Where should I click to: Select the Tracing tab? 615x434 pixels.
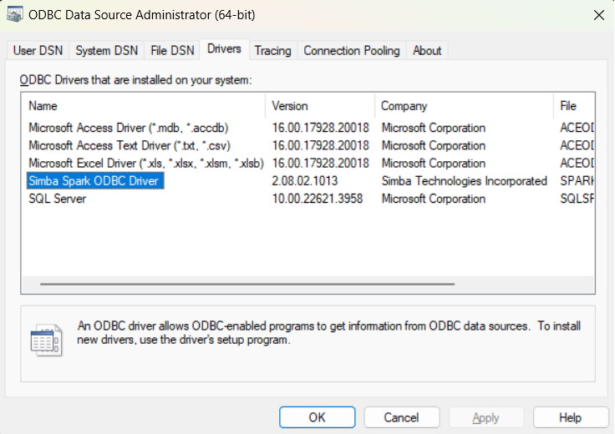(272, 51)
